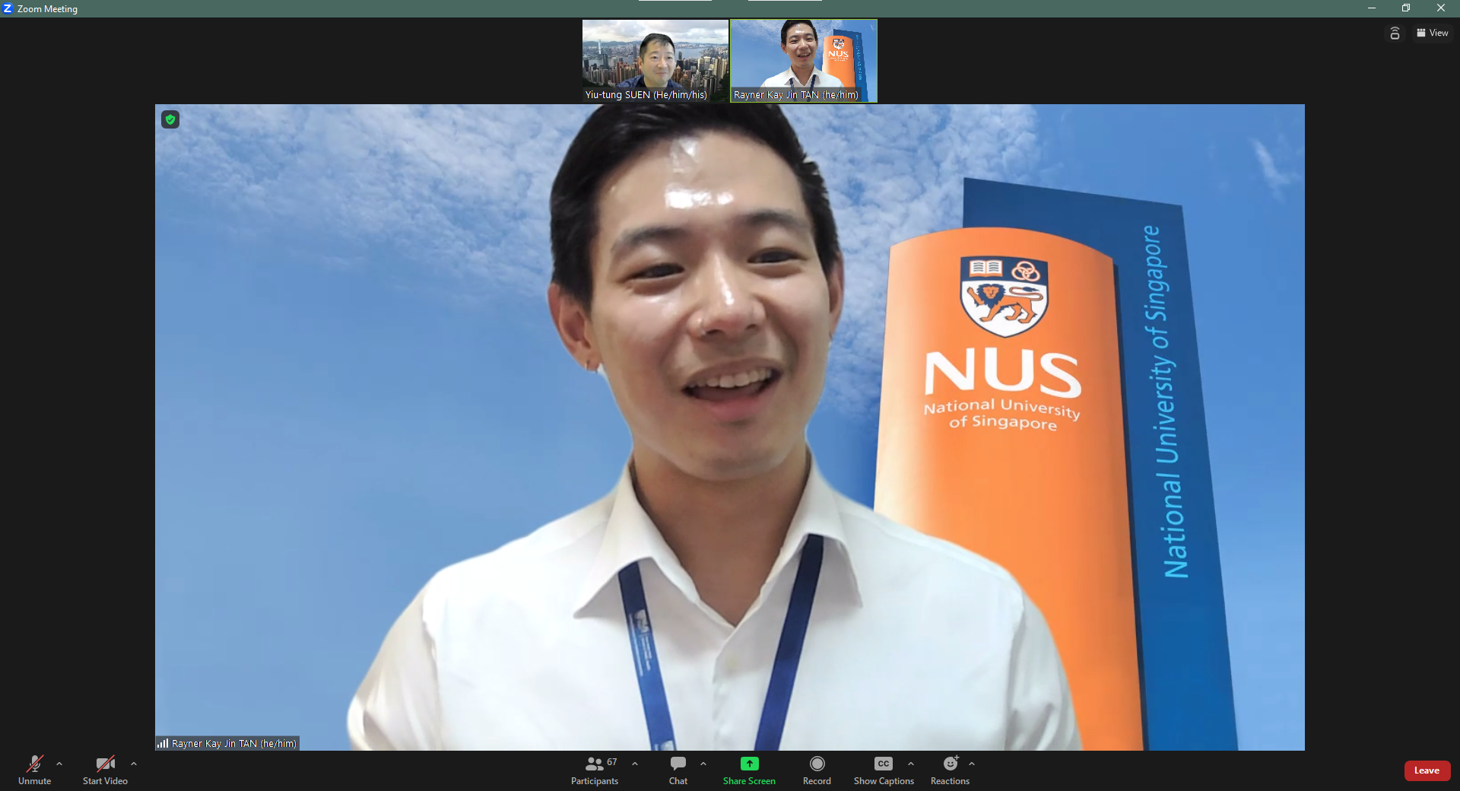1460x791 pixels.
Task: Expand participants options caret
Action: (635, 764)
